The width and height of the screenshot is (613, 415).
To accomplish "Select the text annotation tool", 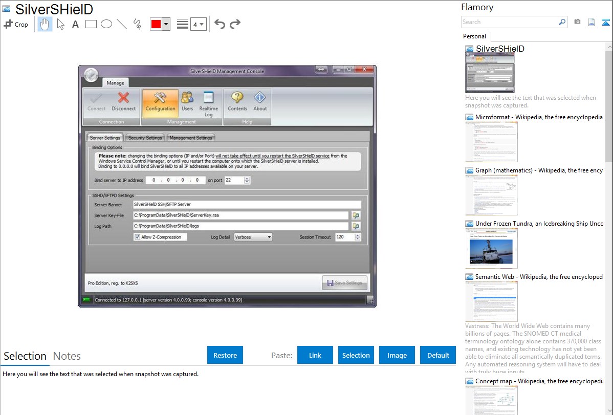I will [x=75, y=24].
